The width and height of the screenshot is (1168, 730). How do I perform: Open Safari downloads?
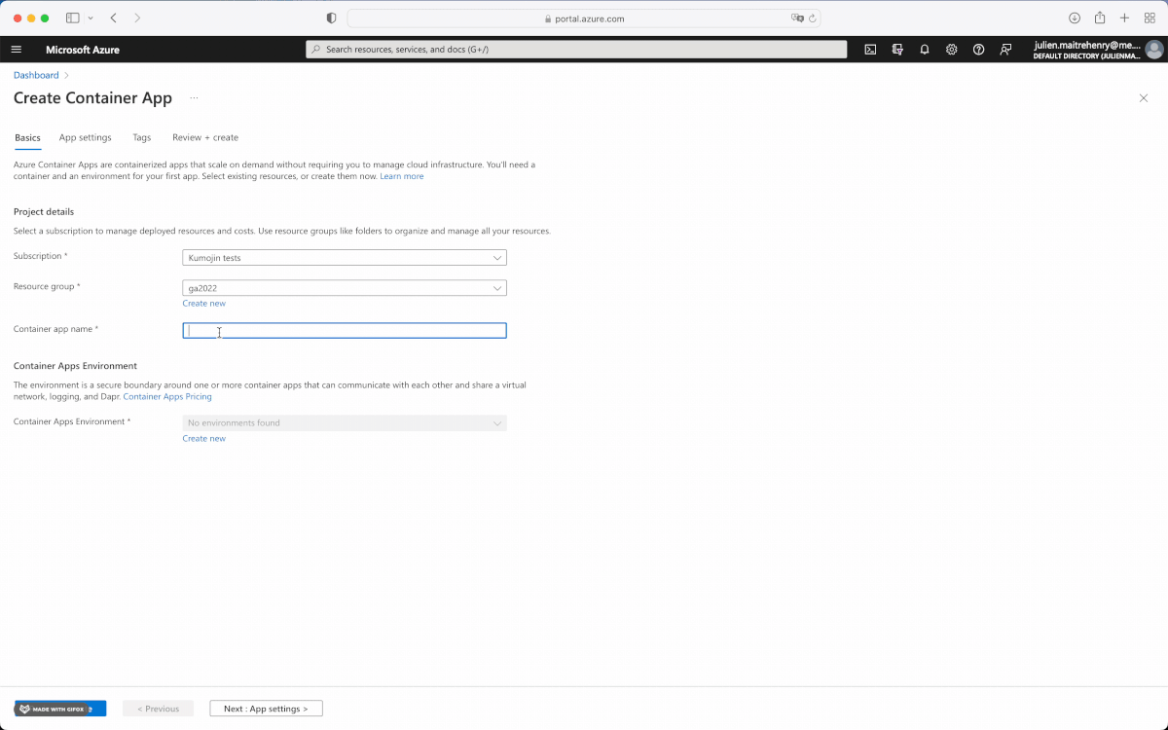(x=1075, y=18)
